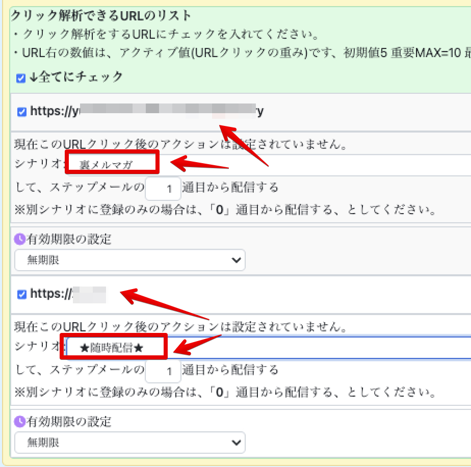Focus step number field under ★随時配信★ scenario
This screenshot has height=467, width=471.
click(163, 371)
